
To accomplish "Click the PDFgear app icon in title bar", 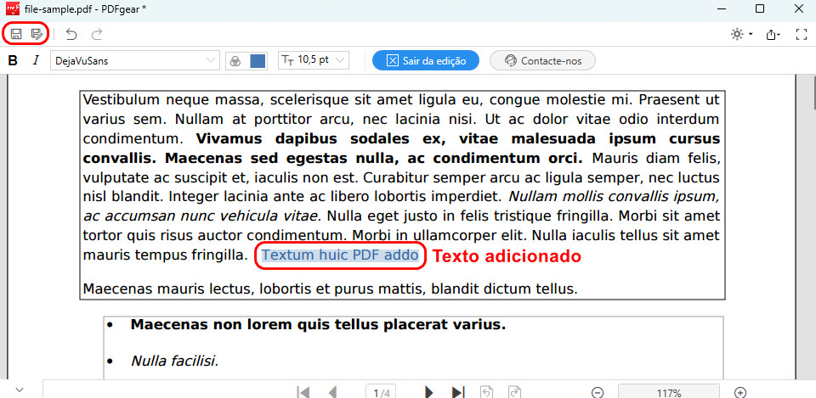I will [x=13, y=8].
